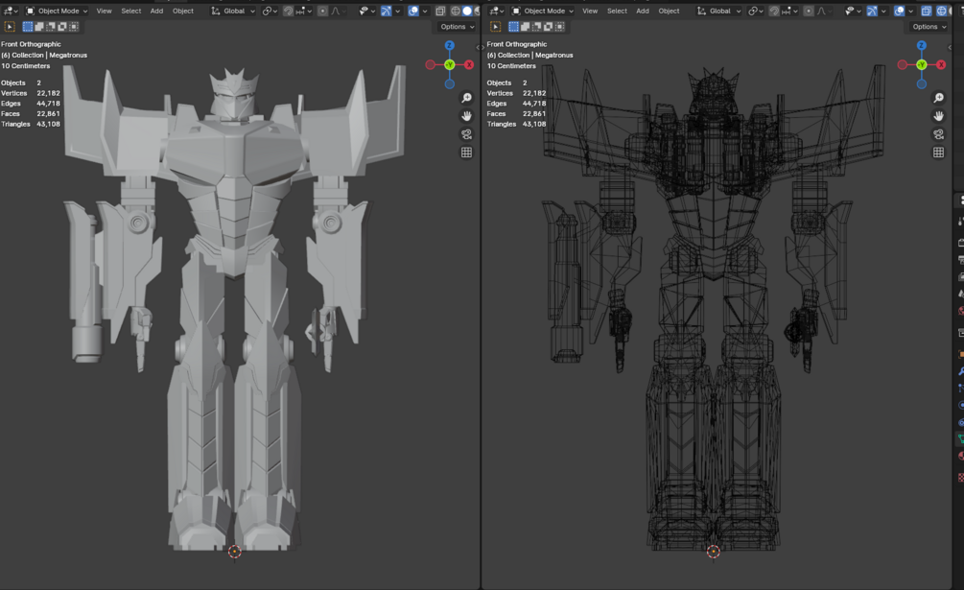Open pivot point dropdown in left viewport
The width and height of the screenshot is (964, 590).
coord(270,12)
